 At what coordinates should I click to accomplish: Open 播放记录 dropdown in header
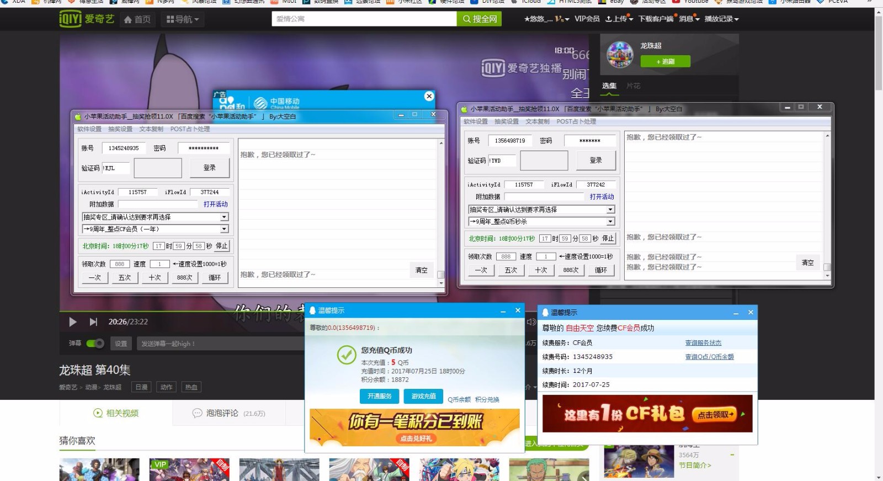coord(721,19)
